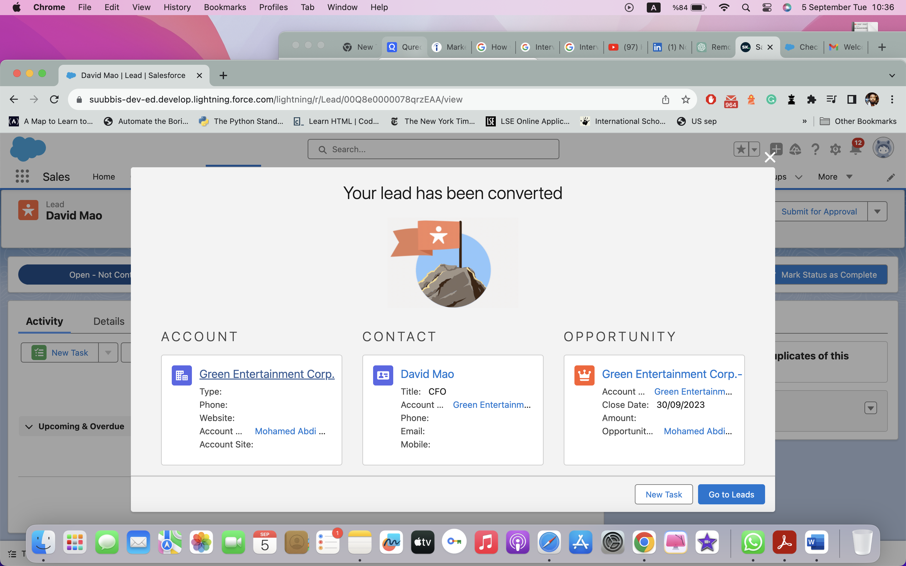
Task: Expand the favorites list dropdown
Action: click(x=754, y=149)
